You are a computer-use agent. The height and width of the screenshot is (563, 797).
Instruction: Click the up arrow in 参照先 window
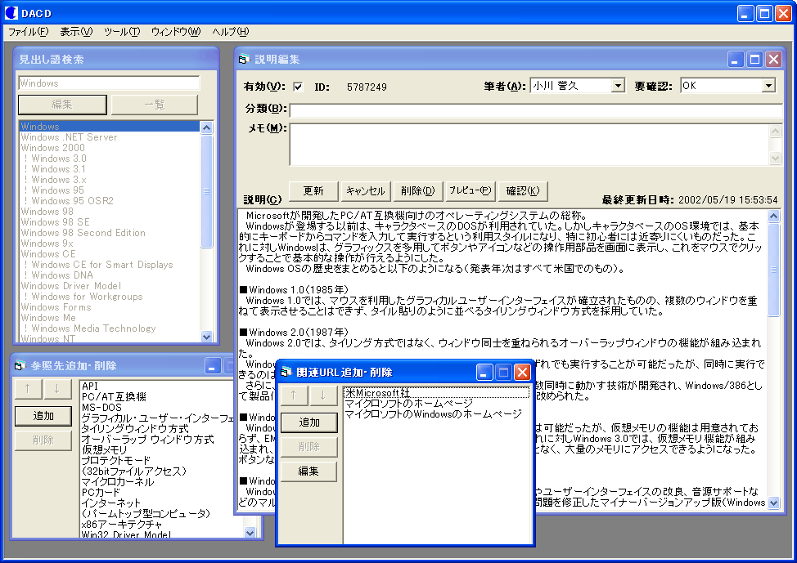28,389
